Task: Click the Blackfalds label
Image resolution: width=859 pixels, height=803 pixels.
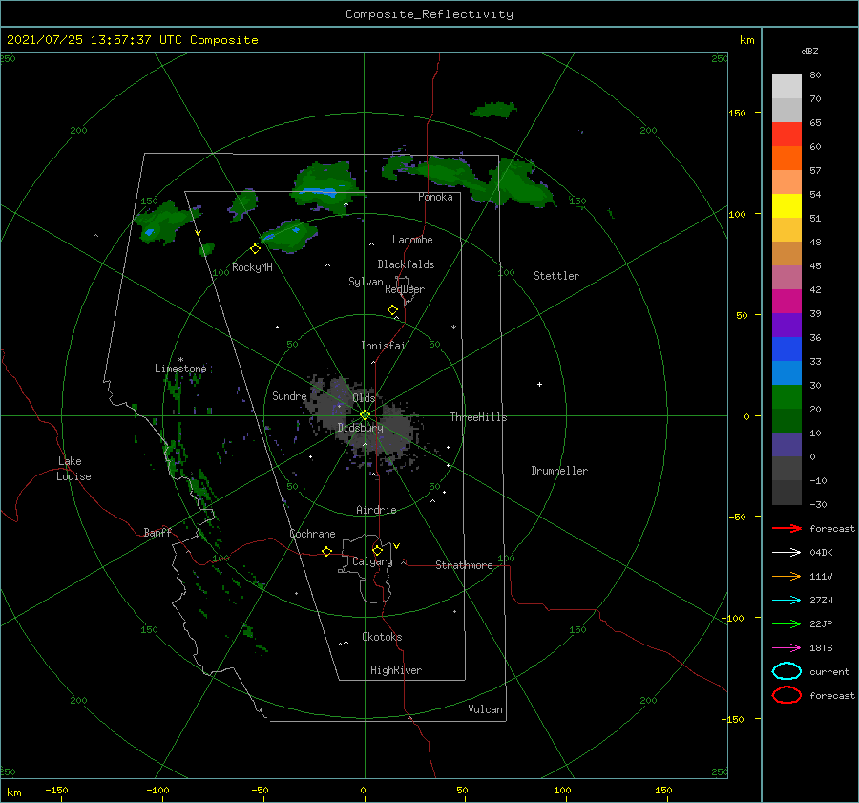Action: pyautogui.click(x=406, y=264)
